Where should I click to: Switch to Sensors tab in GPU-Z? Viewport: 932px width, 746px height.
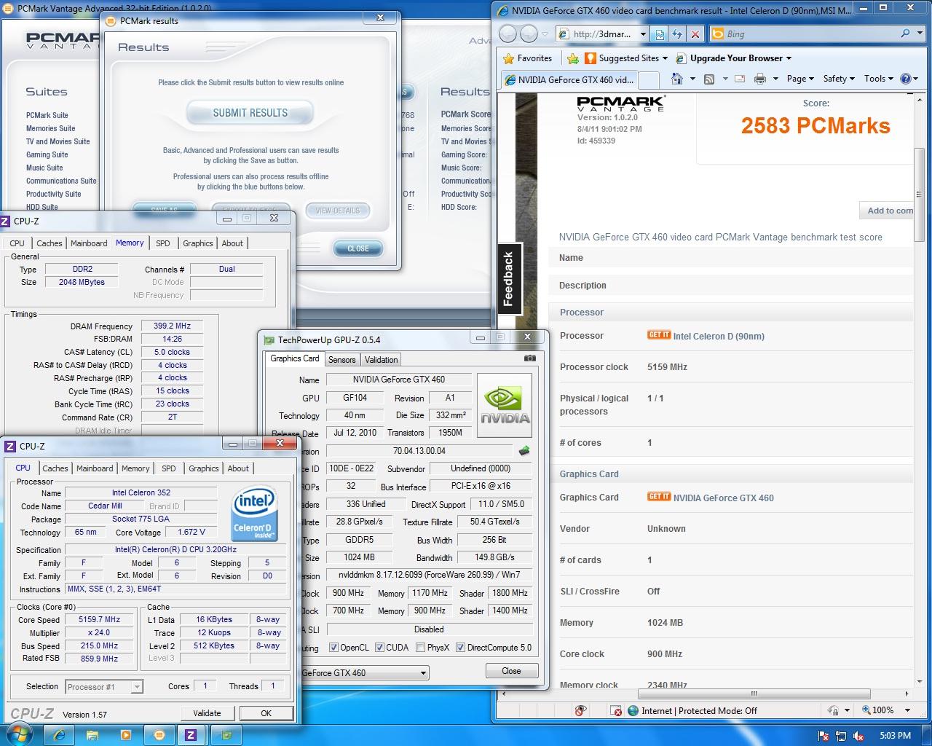tap(342, 360)
